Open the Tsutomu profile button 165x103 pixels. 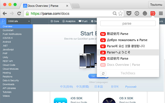click(156, 5)
